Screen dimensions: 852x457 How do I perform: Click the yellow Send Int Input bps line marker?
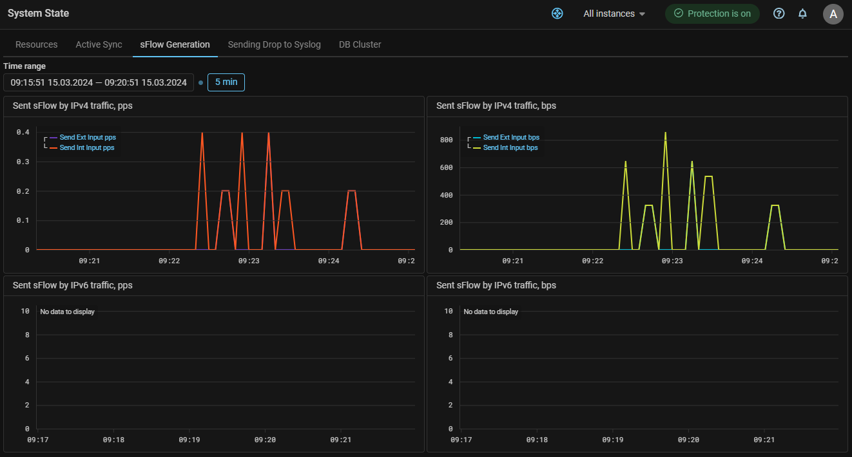[x=477, y=148]
